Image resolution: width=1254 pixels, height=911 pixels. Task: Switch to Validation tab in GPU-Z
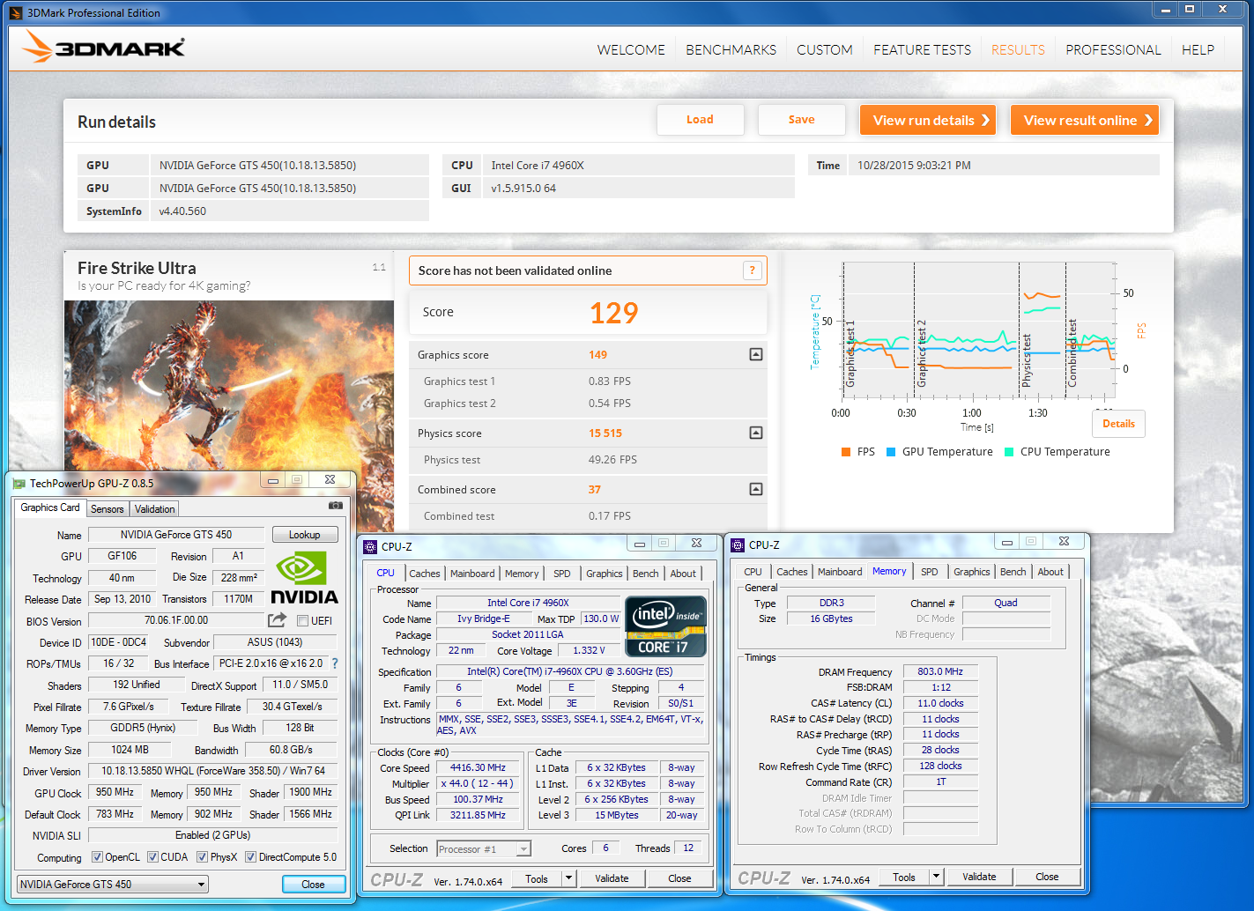point(154,509)
